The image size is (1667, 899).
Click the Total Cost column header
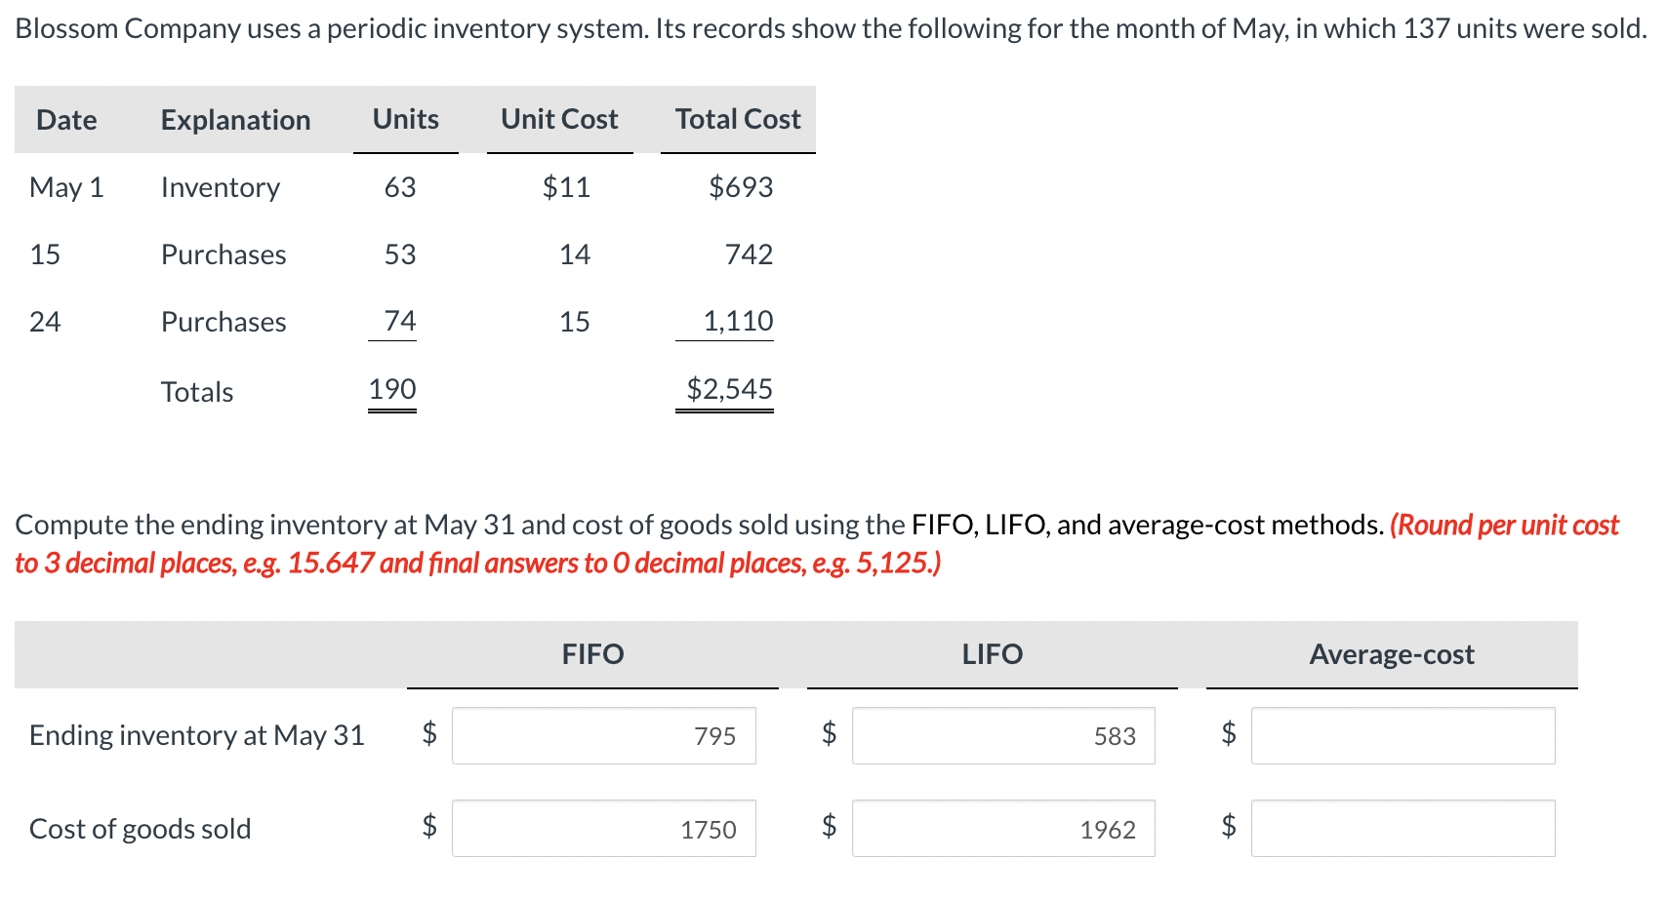tap(737, 119)
